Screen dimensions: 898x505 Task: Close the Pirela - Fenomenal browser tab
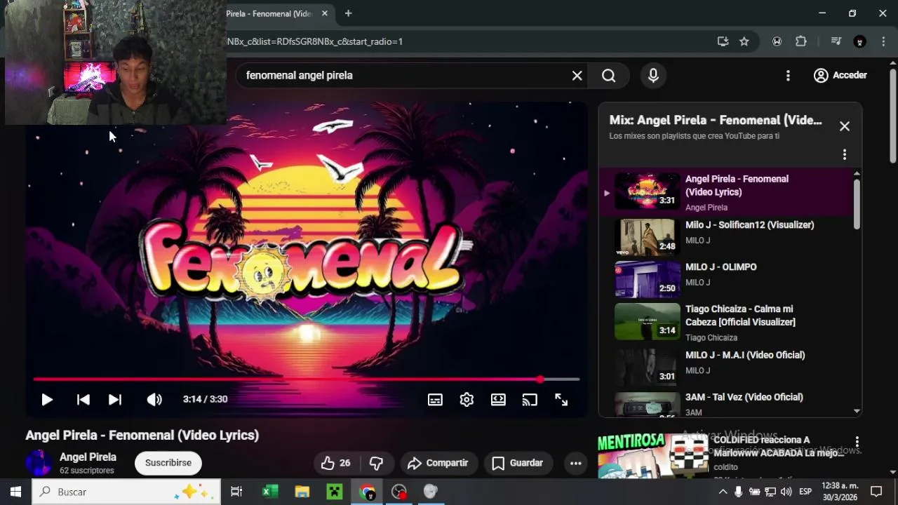click(x=325, y=13)
